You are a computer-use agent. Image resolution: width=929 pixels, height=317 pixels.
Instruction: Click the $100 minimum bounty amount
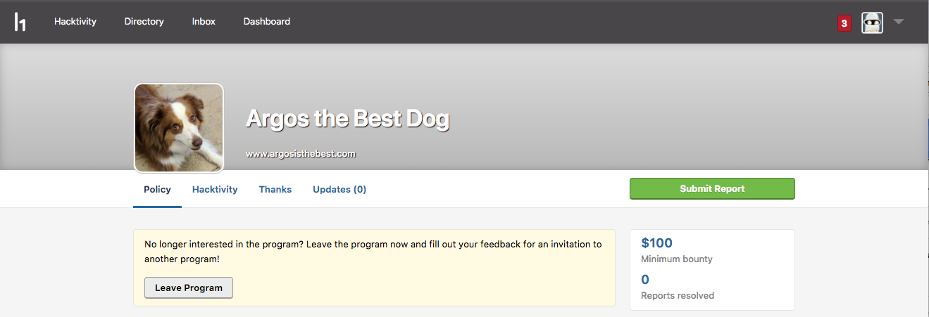656,243
